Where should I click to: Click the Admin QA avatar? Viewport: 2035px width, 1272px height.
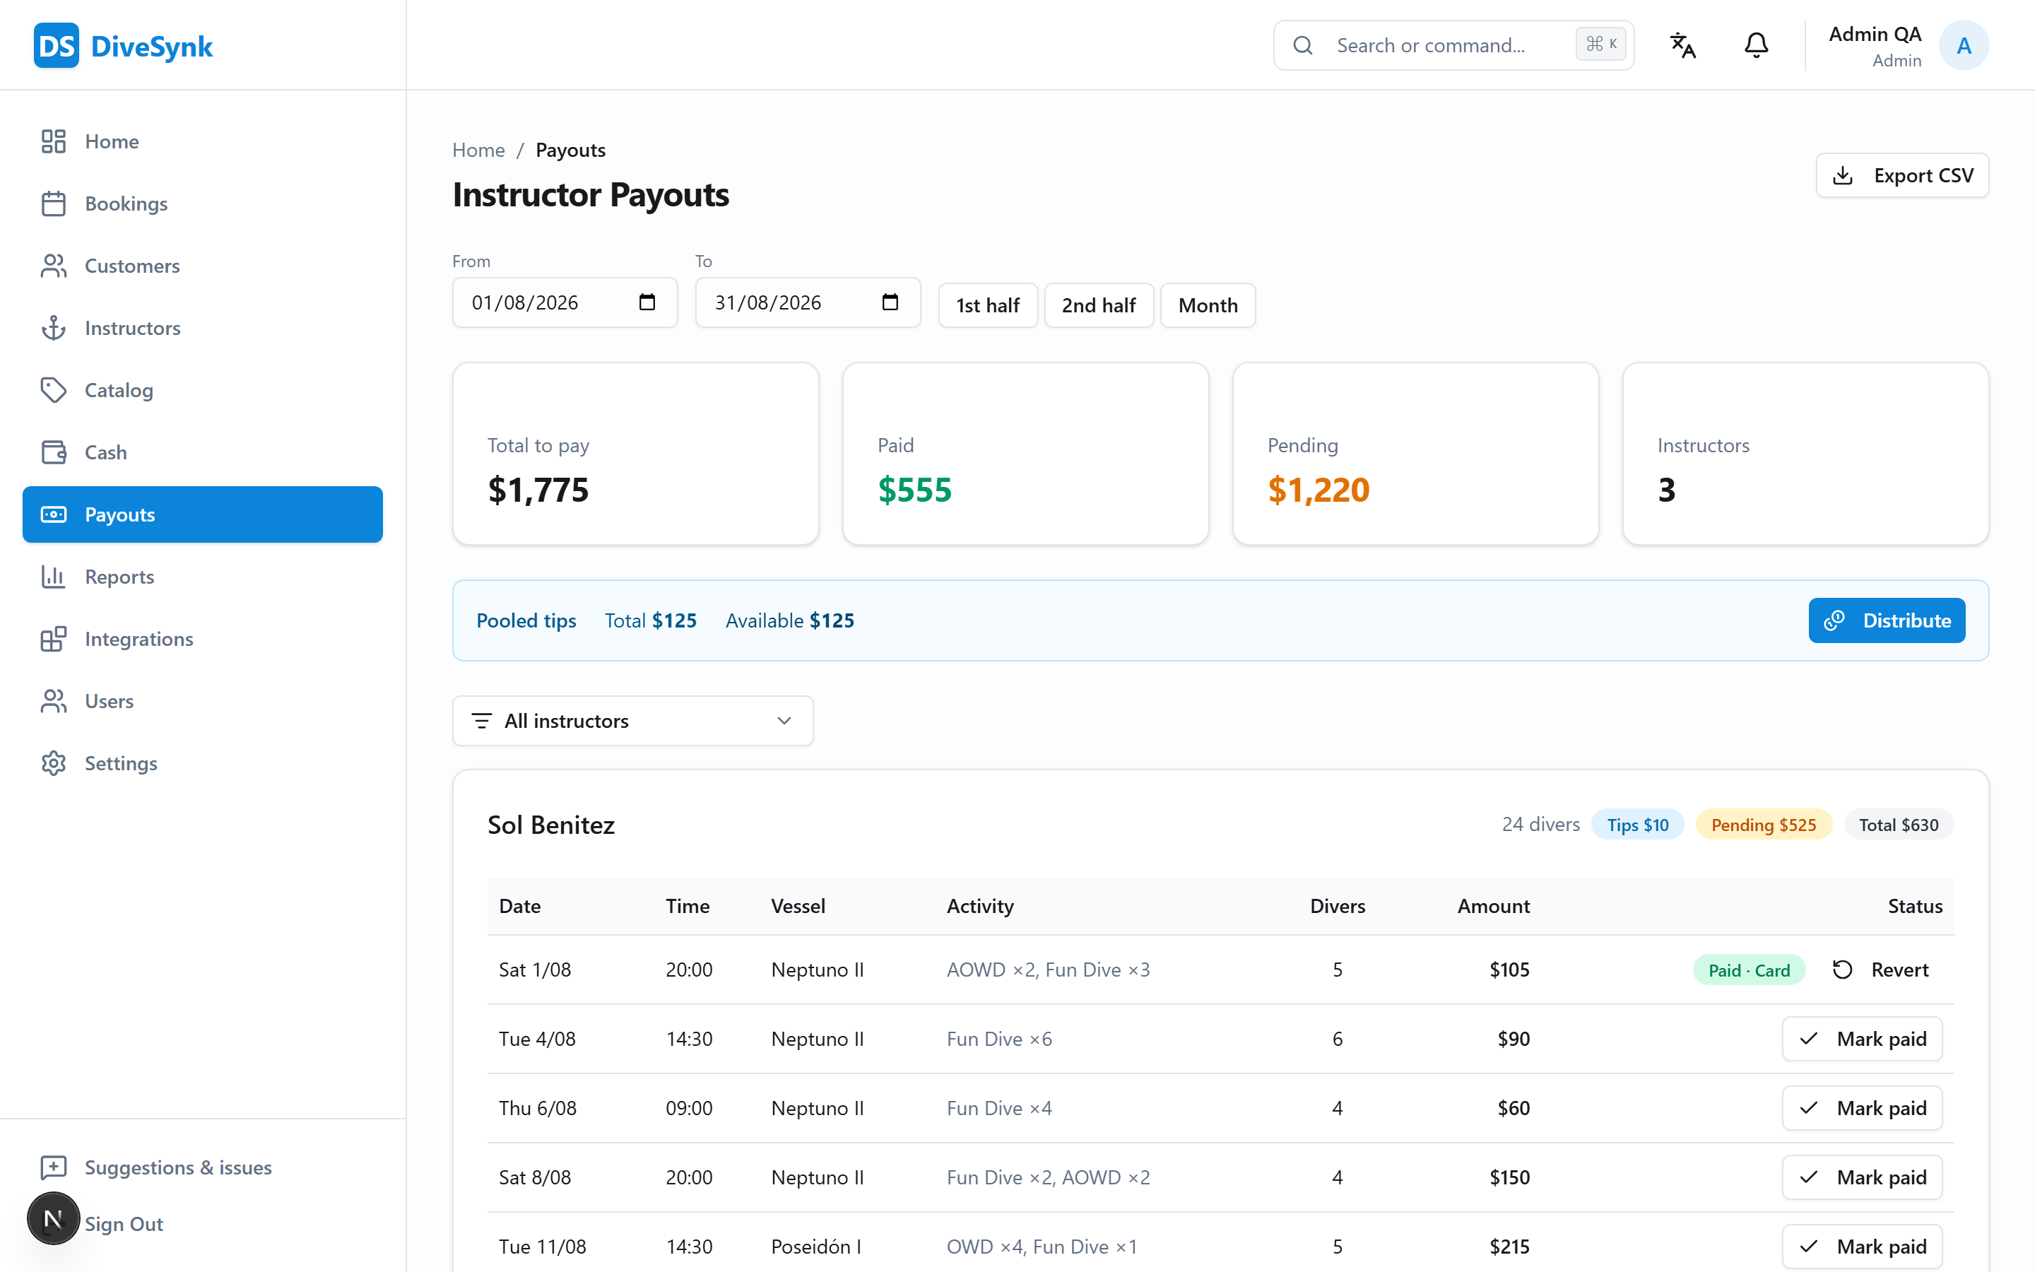click(x=1964, y=45)
